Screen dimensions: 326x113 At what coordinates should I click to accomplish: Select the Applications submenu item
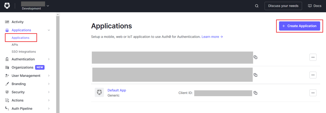20,38
